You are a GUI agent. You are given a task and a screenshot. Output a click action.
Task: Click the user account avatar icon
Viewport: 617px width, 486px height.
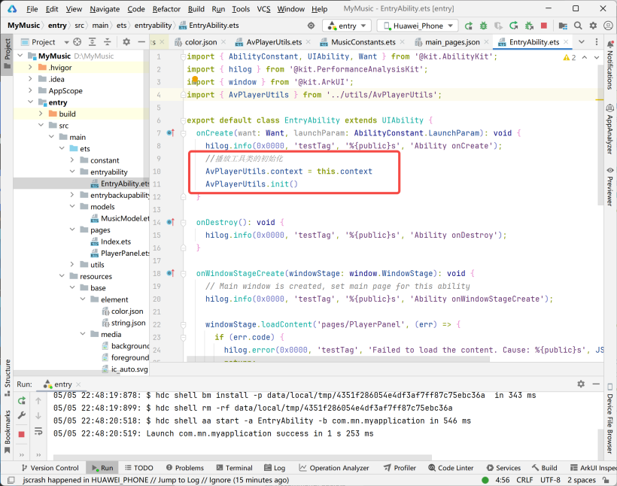pyautogui.click(x=608, y=26)
